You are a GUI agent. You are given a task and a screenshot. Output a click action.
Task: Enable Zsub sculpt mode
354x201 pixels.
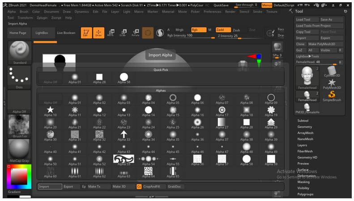[x=236, y=30]
